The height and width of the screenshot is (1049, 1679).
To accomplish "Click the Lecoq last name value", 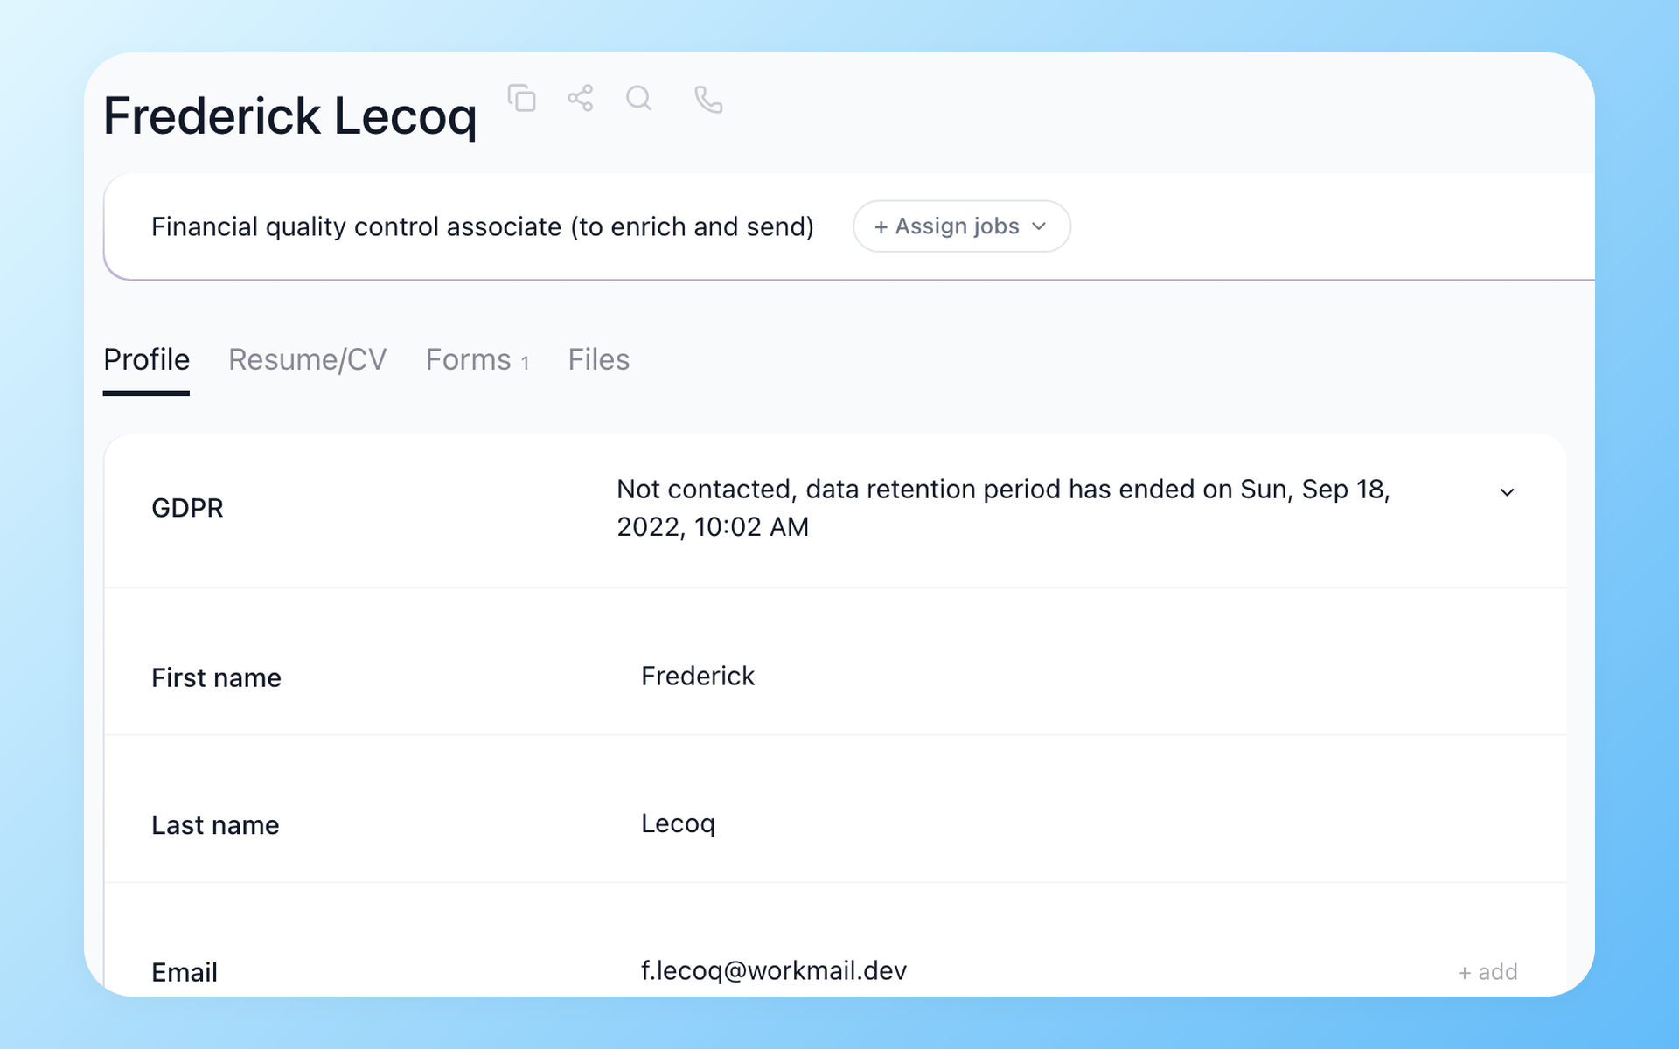I will 679,823.
